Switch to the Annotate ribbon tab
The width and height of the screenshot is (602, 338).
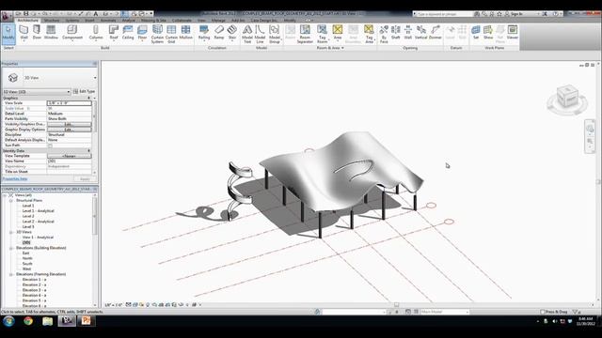[108, 21]
